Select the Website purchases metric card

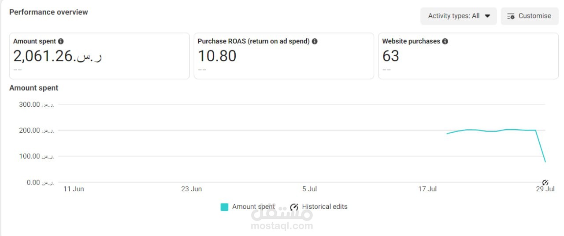(x=468, y=56)
